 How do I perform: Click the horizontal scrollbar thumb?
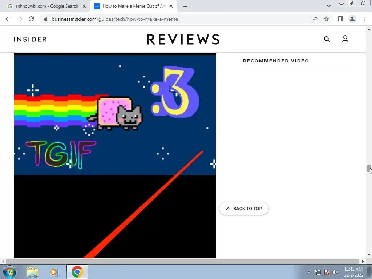tap(182, 261)
